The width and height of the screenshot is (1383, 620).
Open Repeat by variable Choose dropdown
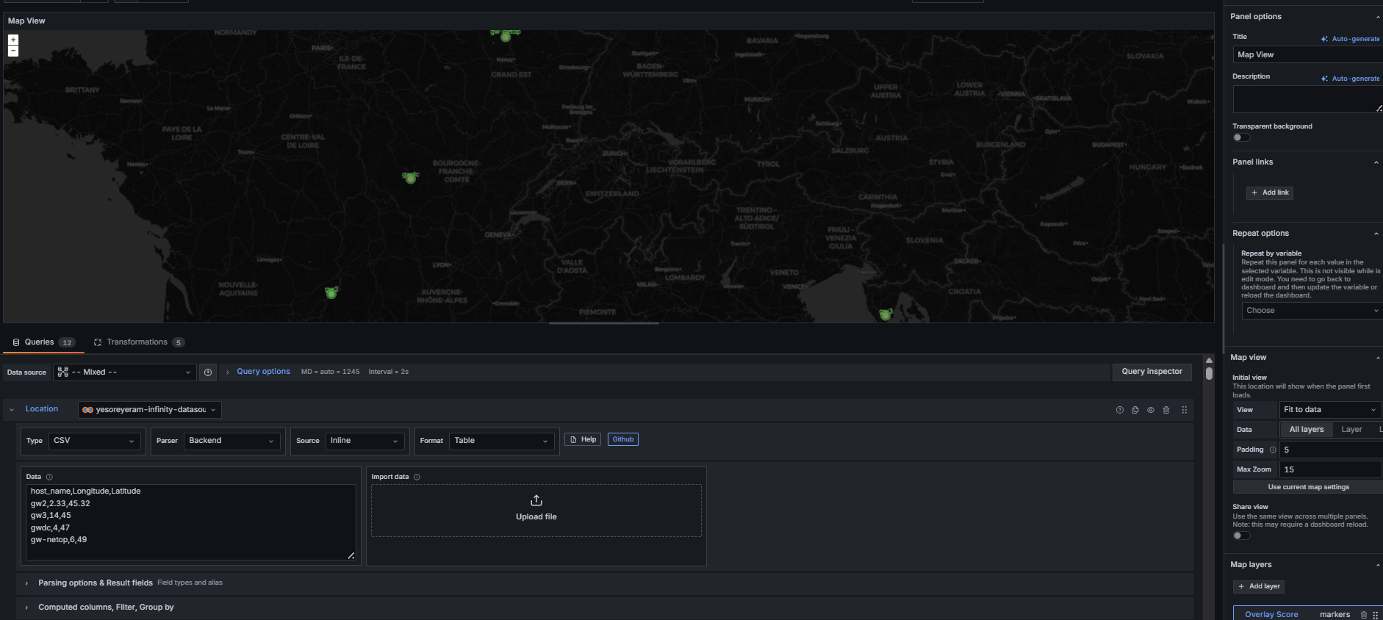coord(1312,311)
